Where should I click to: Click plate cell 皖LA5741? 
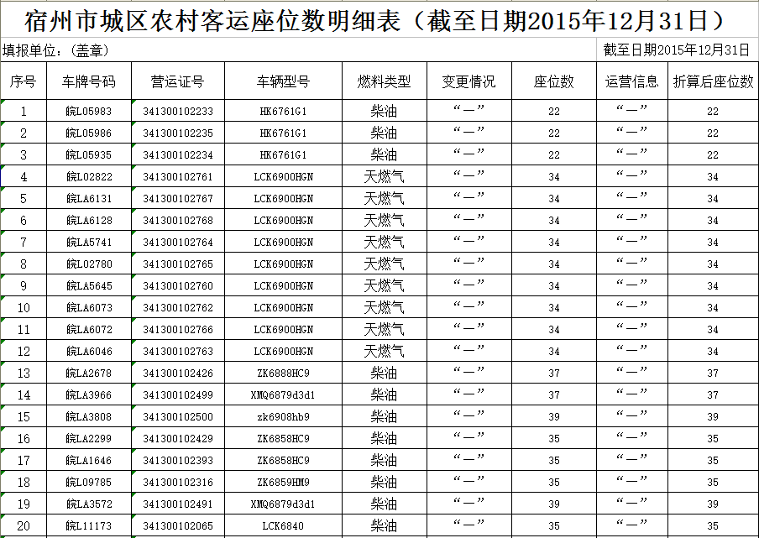click(89, 242)
